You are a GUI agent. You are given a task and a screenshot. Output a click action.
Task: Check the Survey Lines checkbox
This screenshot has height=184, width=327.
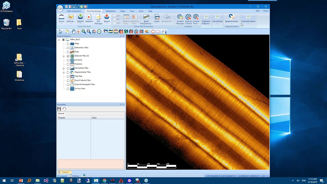68,89
